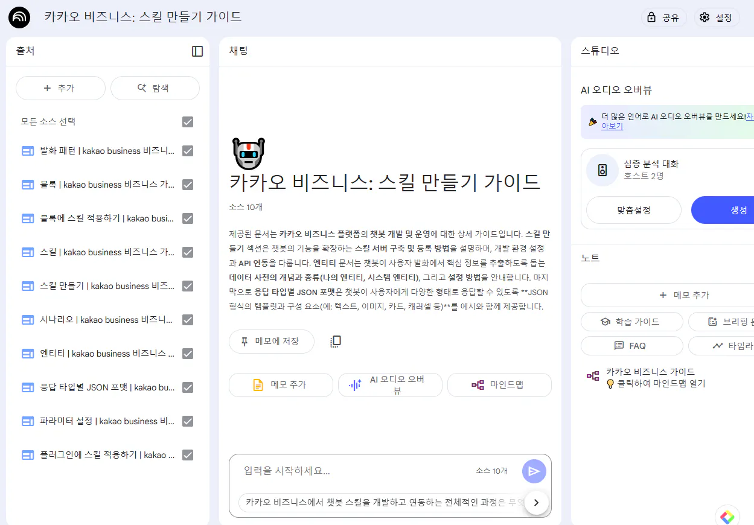
Task: Click the 소스 10개 chat input counter
Action: point(492,471)
